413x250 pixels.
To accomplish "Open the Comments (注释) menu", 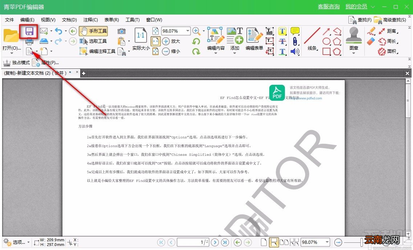I will pos(90,20).
